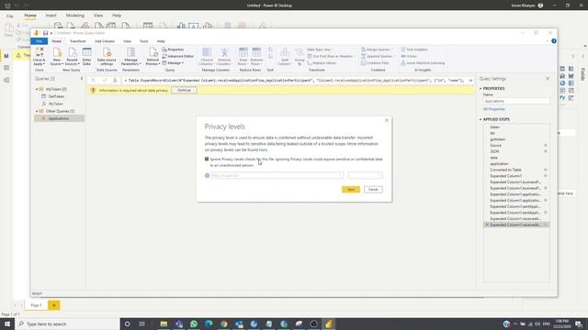Collapse the Queries pane

[x=82, y=79]
